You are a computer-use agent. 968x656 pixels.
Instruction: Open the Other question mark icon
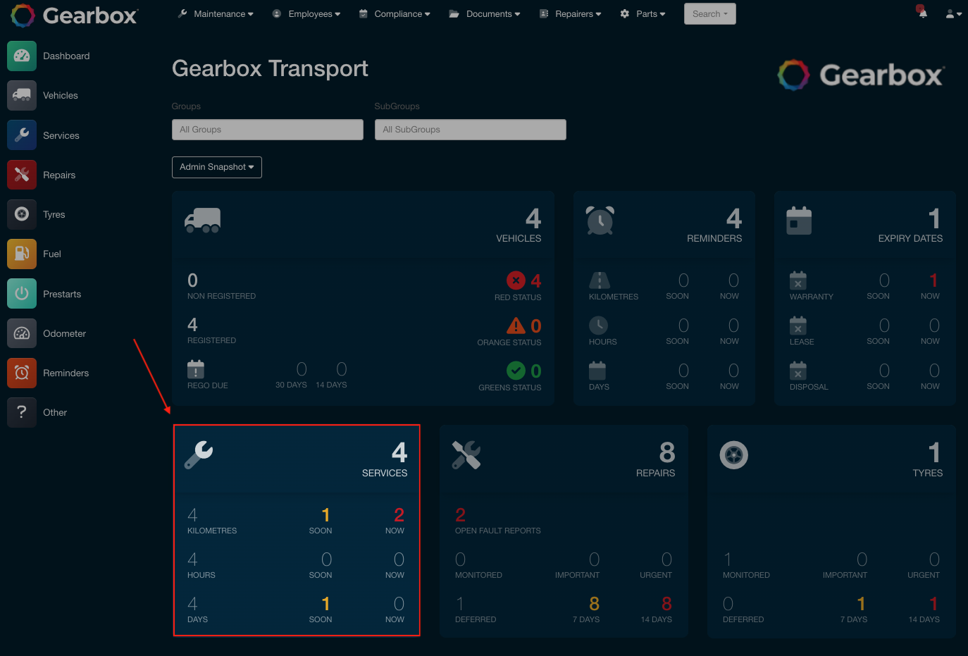(x=22, y=412)
